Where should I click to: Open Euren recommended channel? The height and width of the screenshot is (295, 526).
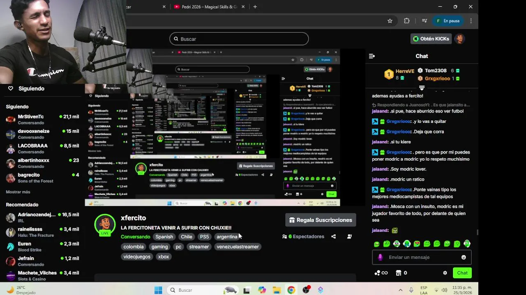pyautogui.click(x=43, y=247)
